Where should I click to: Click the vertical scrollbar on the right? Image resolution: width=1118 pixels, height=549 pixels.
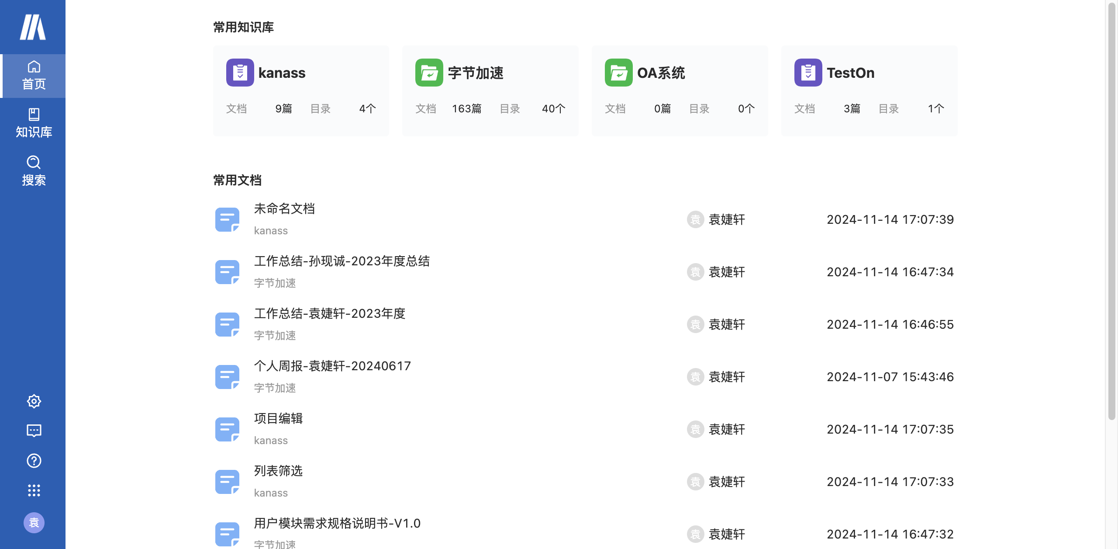(x=1112, y=210)
